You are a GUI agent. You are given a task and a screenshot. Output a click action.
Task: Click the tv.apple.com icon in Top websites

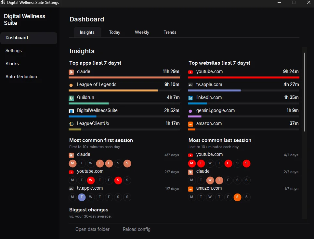point(190,85)
